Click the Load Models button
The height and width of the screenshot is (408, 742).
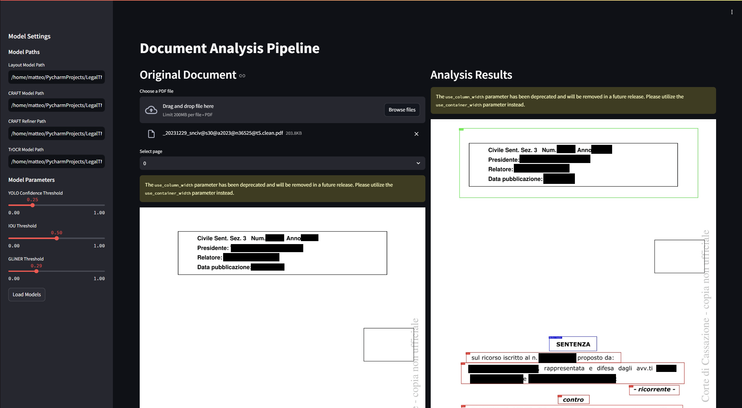pos(27,294)
